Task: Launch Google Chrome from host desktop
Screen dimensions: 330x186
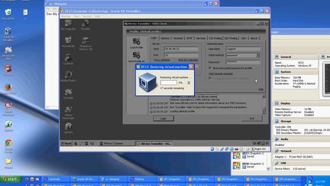Action: [8, 146]
